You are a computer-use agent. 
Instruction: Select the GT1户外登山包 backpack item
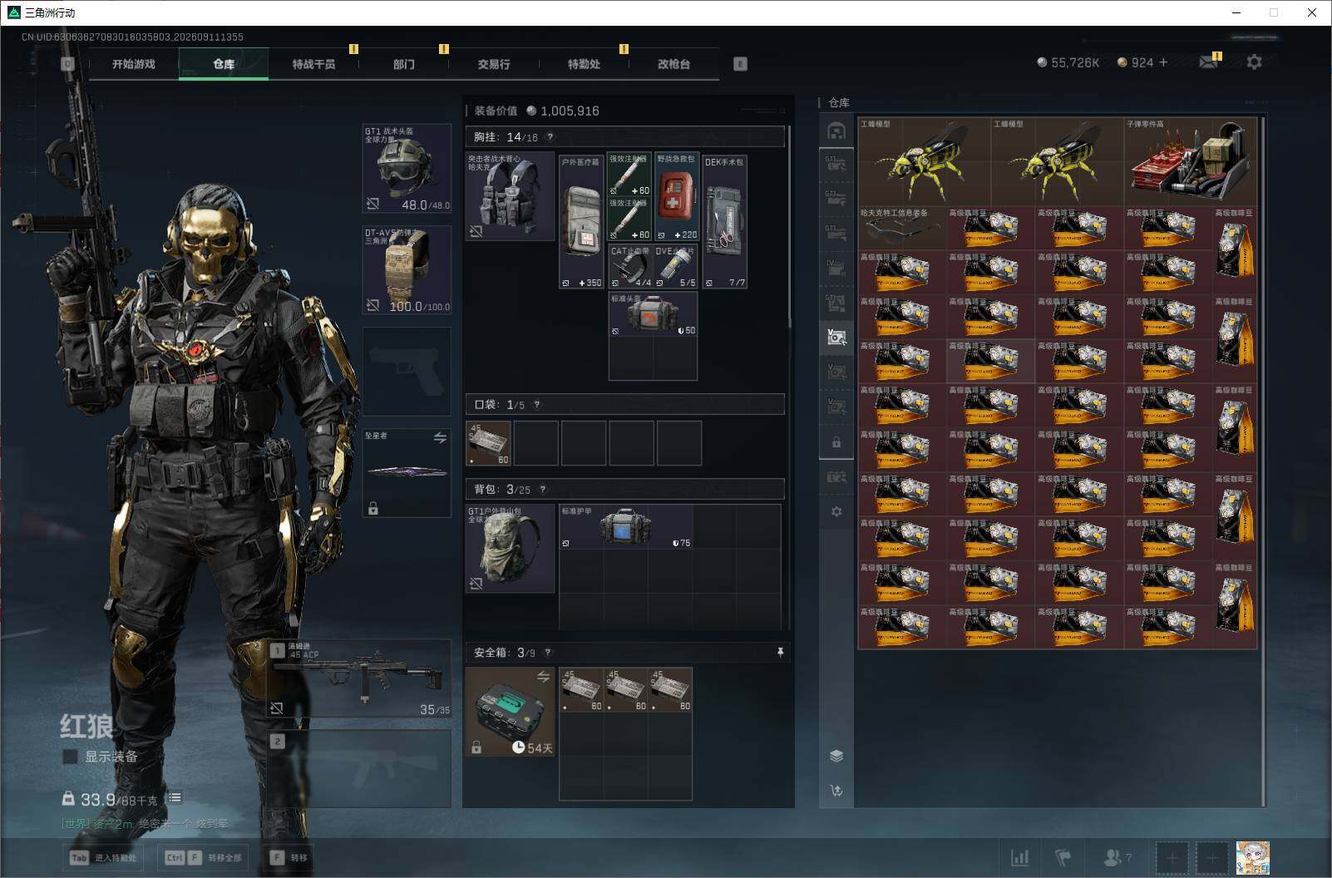(510, 549)
